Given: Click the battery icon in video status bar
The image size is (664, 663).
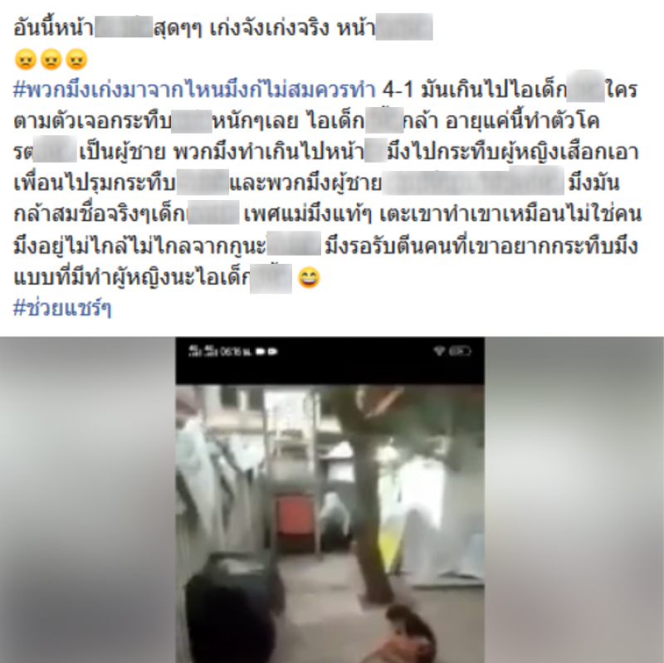Looking at the screenshot, I should [x=460, y=350].
